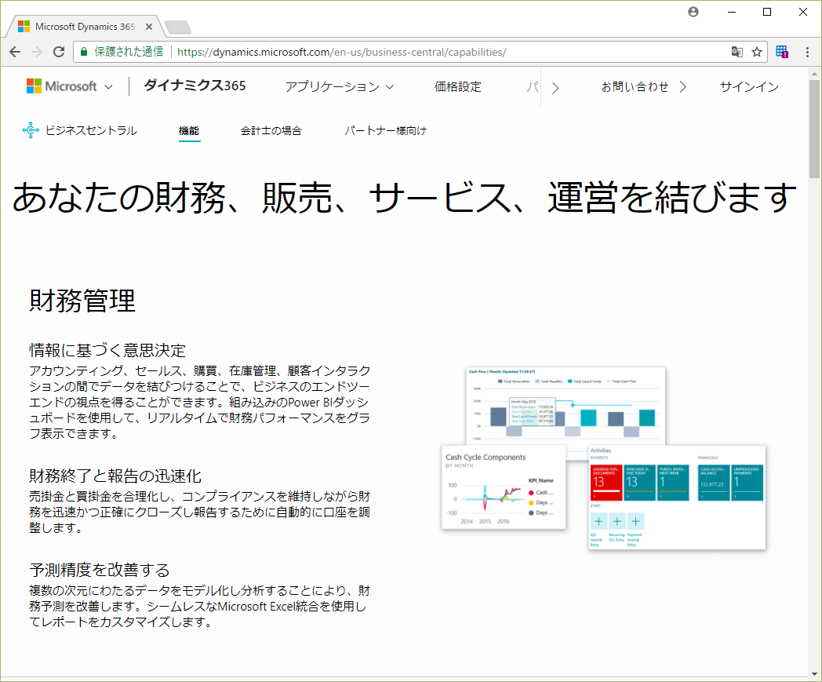Click the scrollbar down arrow
The image size is (822, 682).
[x=814, y=675]
